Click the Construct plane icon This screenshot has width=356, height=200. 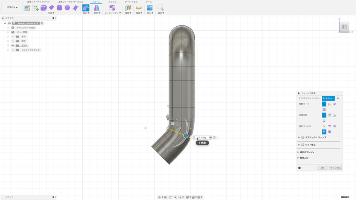point(128,8)
